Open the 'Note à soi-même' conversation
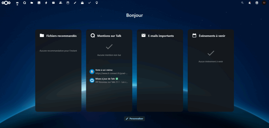Screen dimensions: 269x128 (109, 72)
